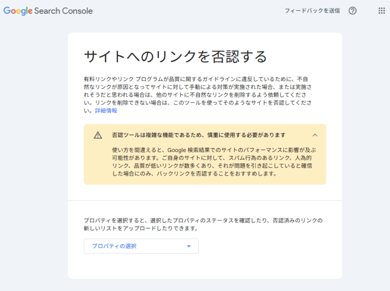Click the help question mark icon
This screenshot has width=390, height=291.
pos(352,11)
